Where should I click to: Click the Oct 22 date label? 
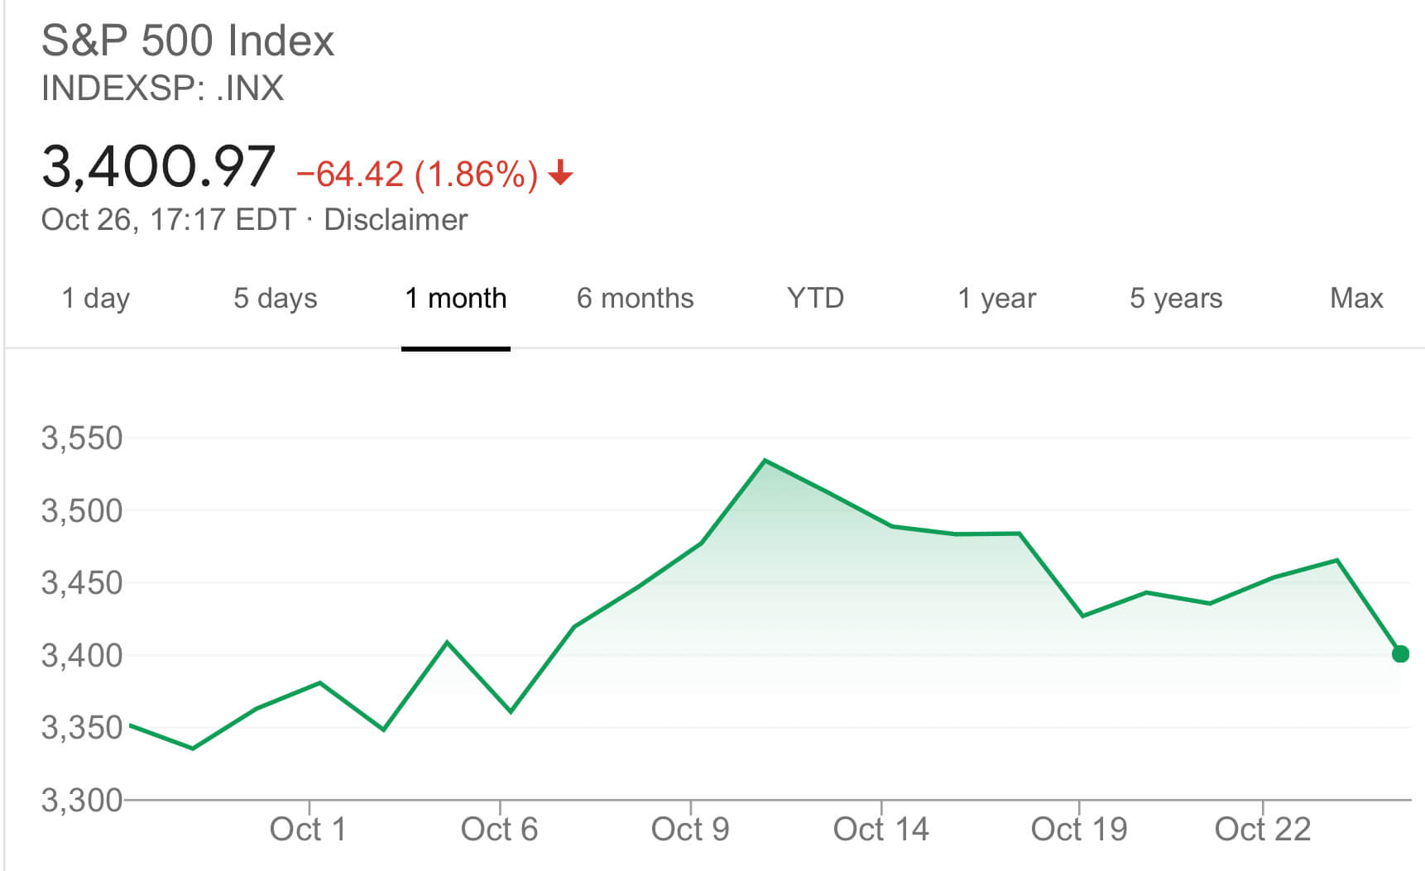(x=1263, y=829)
